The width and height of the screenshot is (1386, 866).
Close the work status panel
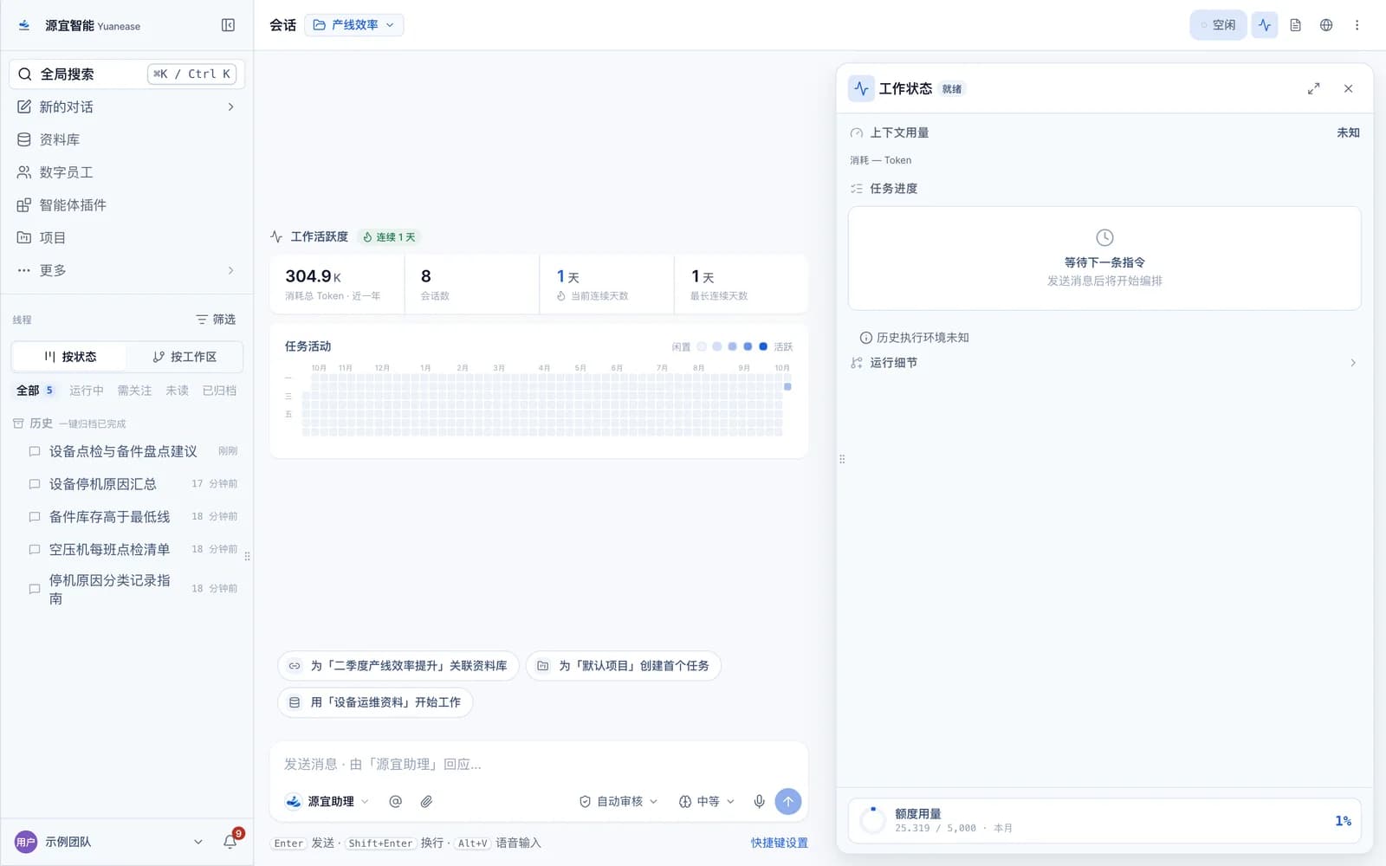point(1349,88)
